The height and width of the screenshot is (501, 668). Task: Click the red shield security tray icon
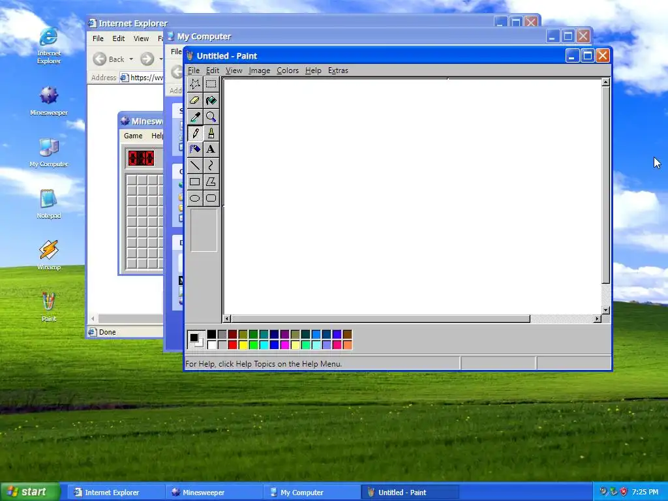[x=624, y=492]
